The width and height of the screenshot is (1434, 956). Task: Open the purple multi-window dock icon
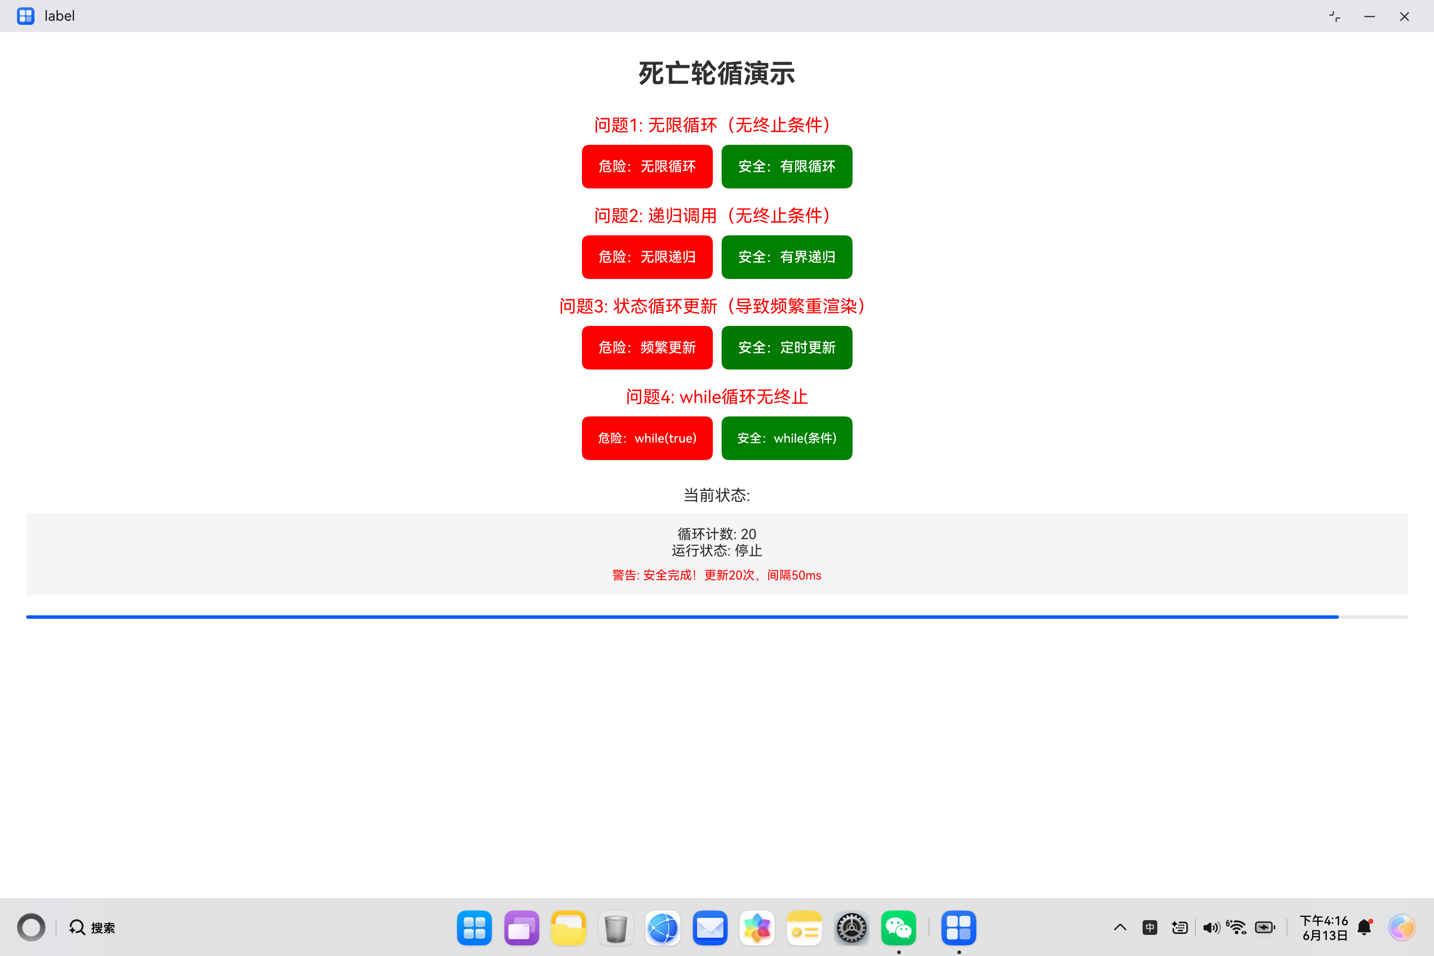point(521,928)
